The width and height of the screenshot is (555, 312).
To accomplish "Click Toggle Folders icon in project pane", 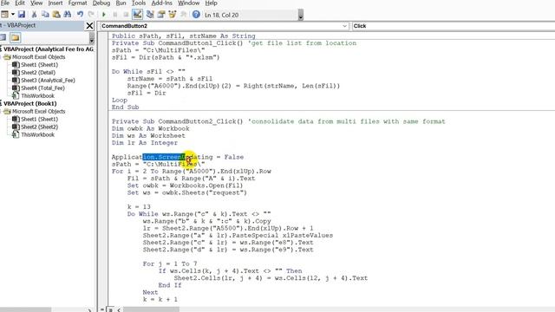I will coord(15,37).
